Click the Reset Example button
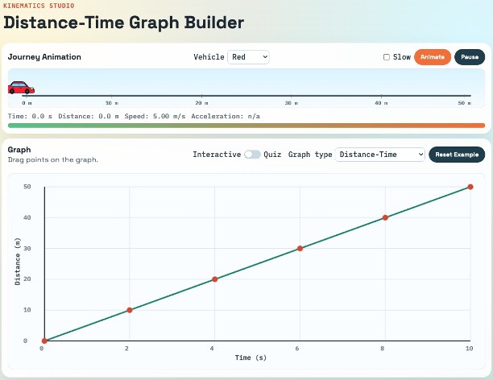Viewport: 493px width, 380px height. [x=457, y=155]
